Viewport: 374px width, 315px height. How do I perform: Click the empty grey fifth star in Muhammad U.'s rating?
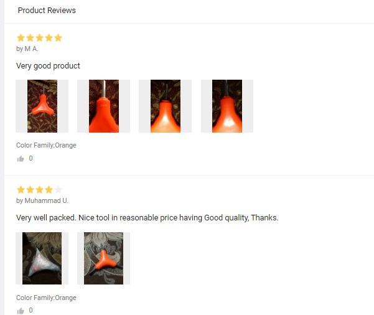58,190
